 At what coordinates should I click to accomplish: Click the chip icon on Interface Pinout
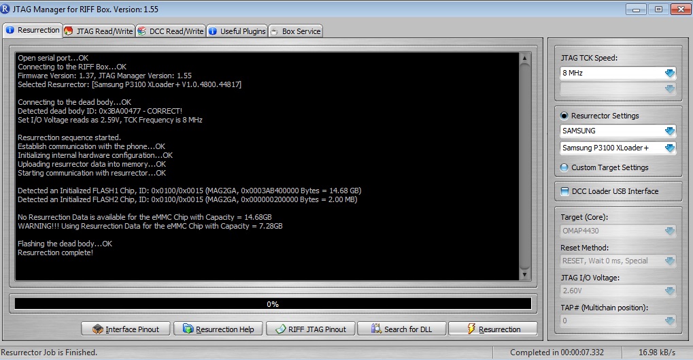pyautogui.click(x=98, y=329)
